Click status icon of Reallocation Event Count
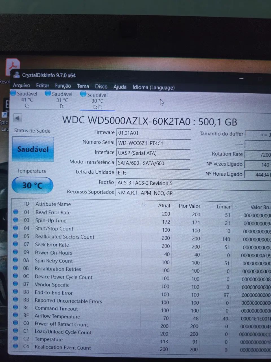Image resolution: width=271 pixels, height=362 pixels. (16, 346)
